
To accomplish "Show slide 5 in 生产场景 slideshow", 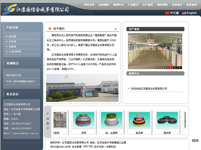I will [x=180, y=67].
